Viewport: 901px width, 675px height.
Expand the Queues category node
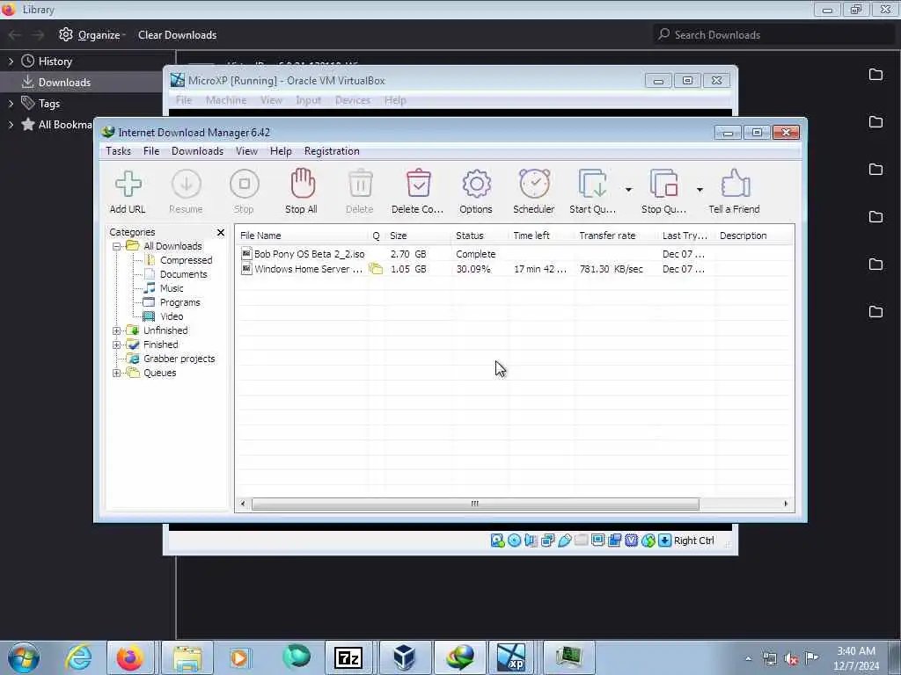coord(117,373)
